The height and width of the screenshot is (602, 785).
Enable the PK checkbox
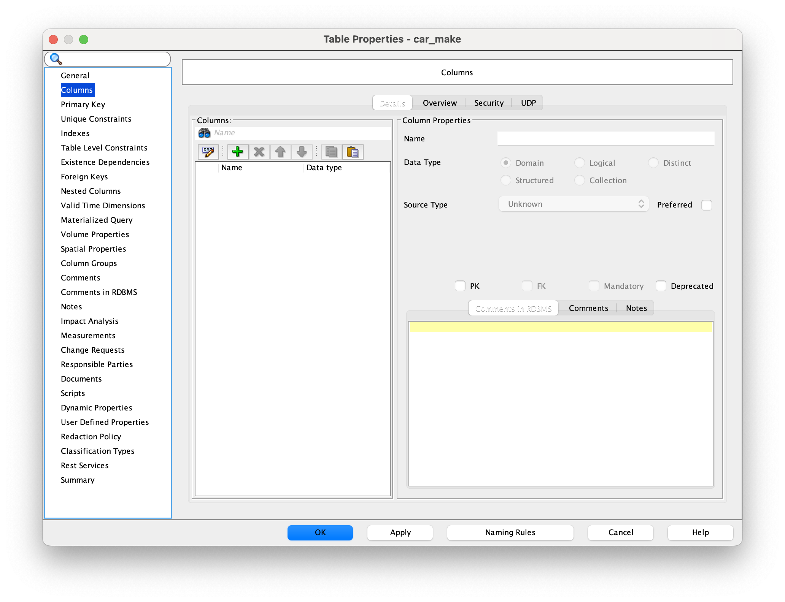[460, 286]
